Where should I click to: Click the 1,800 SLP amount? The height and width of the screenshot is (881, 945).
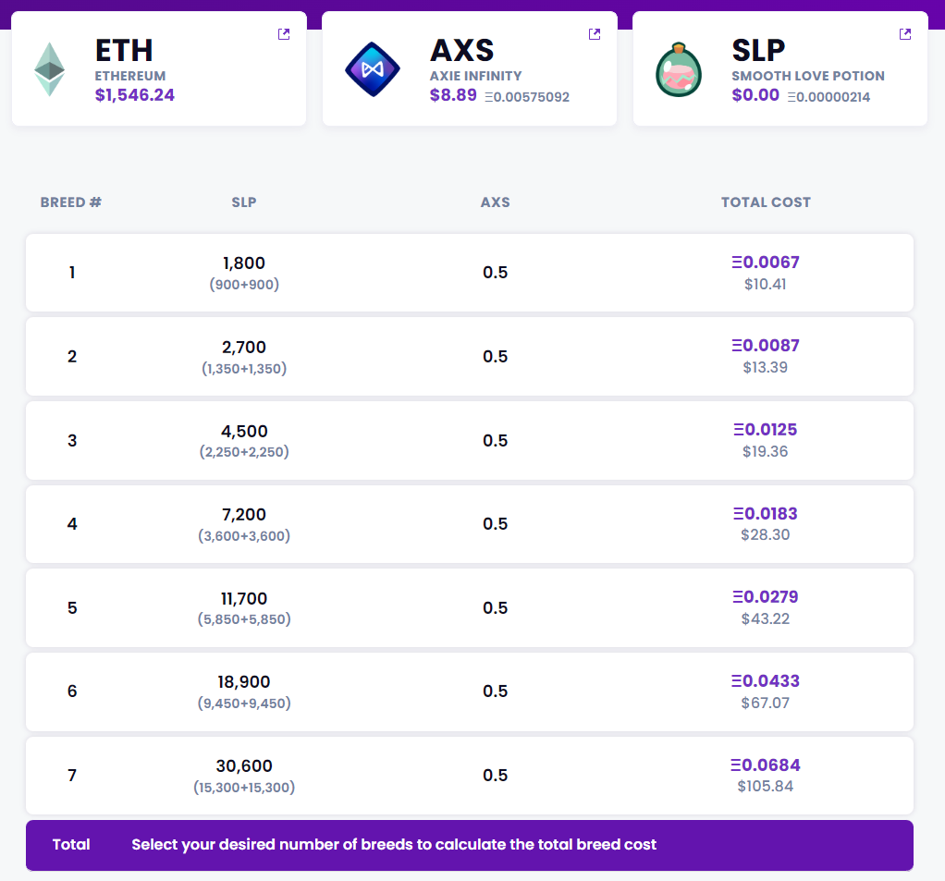[x=244, y=263]
